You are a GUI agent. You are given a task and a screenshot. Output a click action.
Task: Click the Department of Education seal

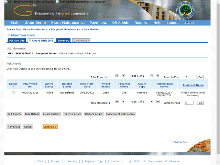click(185, 10)
